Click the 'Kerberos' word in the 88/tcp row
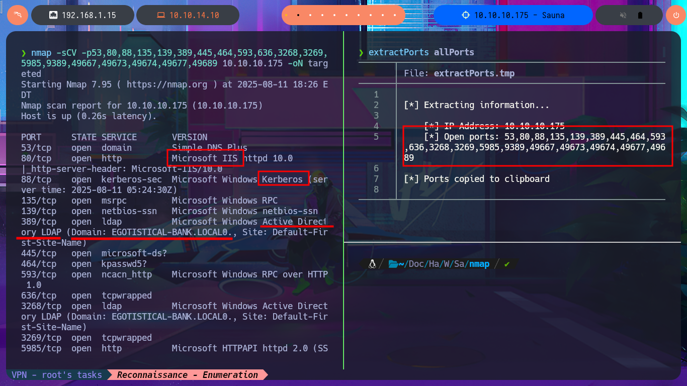This screenshot has height=386, width=687. [283, 179]
